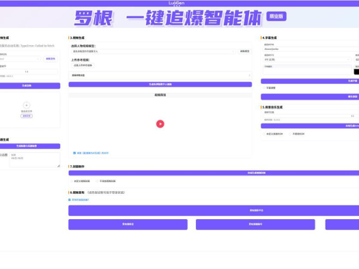
Task: Open the voice dropdown in the left audio panel
Action: (20, 59)
